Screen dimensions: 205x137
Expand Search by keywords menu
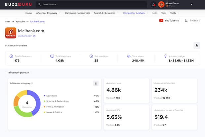click(x=106, y=13)
